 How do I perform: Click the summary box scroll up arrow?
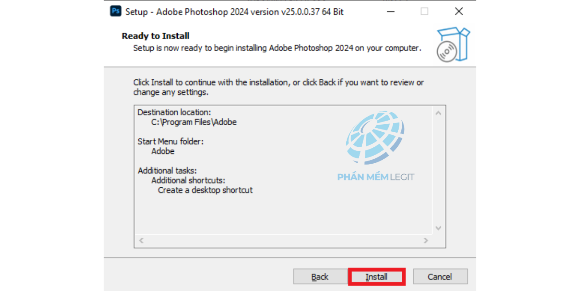438,113
